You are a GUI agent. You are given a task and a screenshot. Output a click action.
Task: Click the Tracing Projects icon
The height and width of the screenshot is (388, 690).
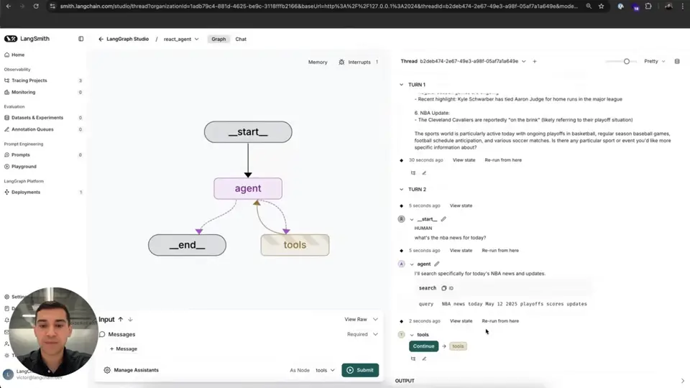tap(6, 80)
